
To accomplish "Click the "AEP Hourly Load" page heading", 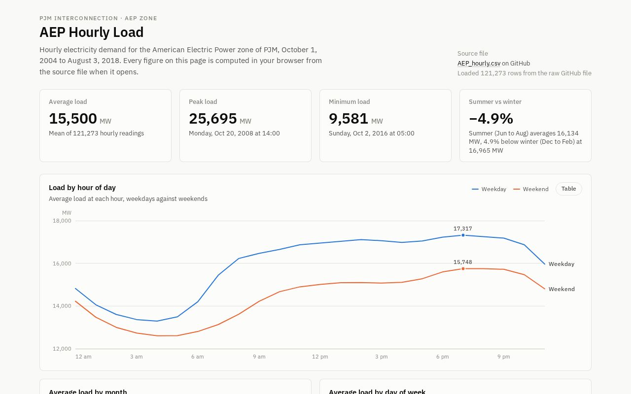I will point(92,32).
